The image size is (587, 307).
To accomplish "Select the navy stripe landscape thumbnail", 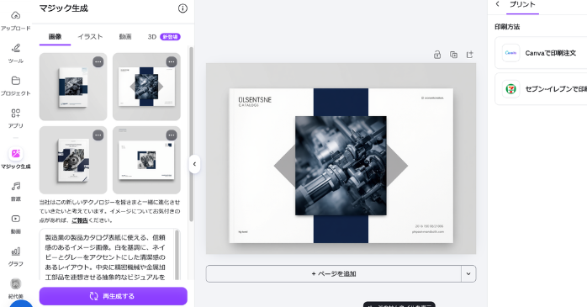I will (x=146, y=87).
